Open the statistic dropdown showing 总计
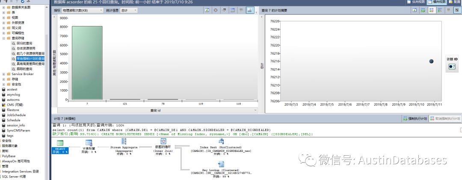The height and width of the screenshot is (180, 462). tap(128, 10)
